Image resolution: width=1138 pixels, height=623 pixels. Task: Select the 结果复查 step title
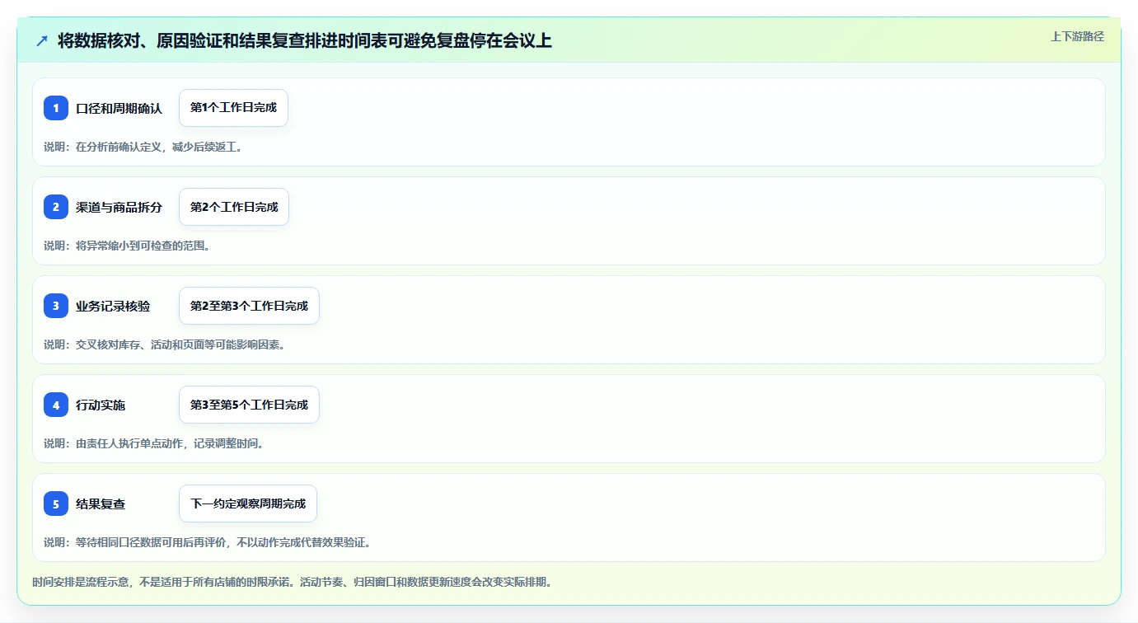(x=101, y=504)
